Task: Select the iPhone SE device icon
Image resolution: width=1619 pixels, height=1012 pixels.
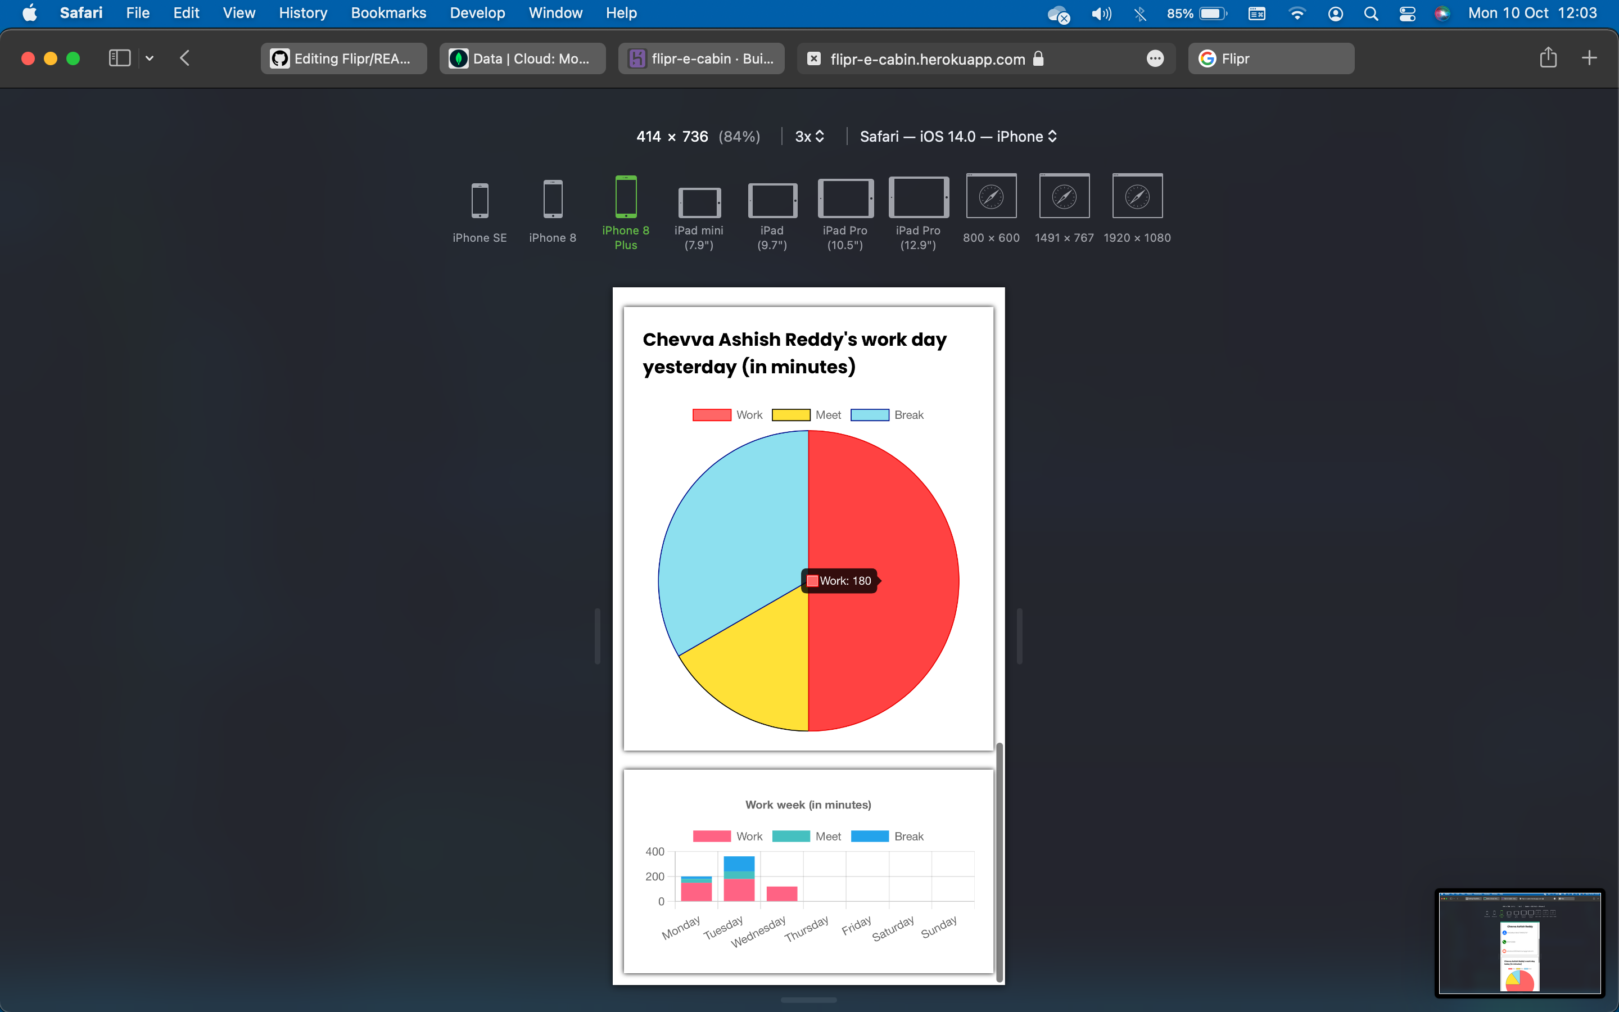Action: tap(480, 201)
